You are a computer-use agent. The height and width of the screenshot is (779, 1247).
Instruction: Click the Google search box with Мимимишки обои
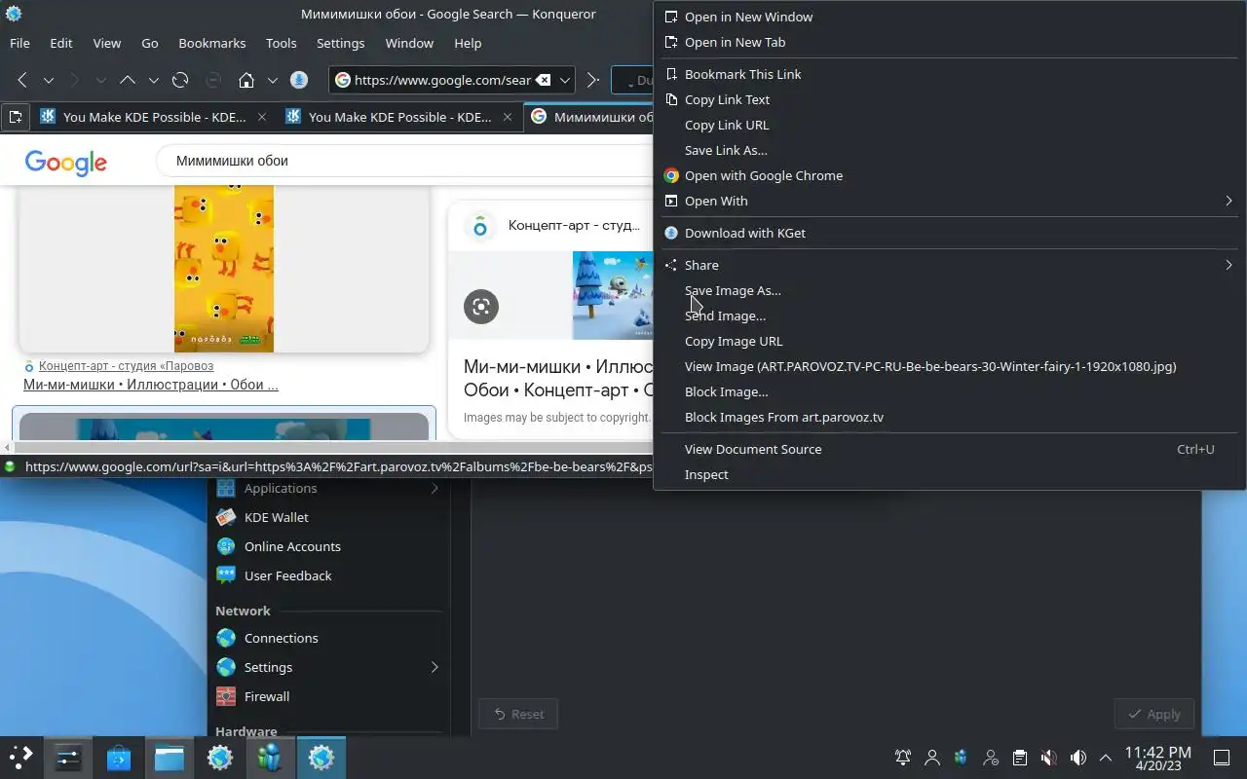pos(404,161)
